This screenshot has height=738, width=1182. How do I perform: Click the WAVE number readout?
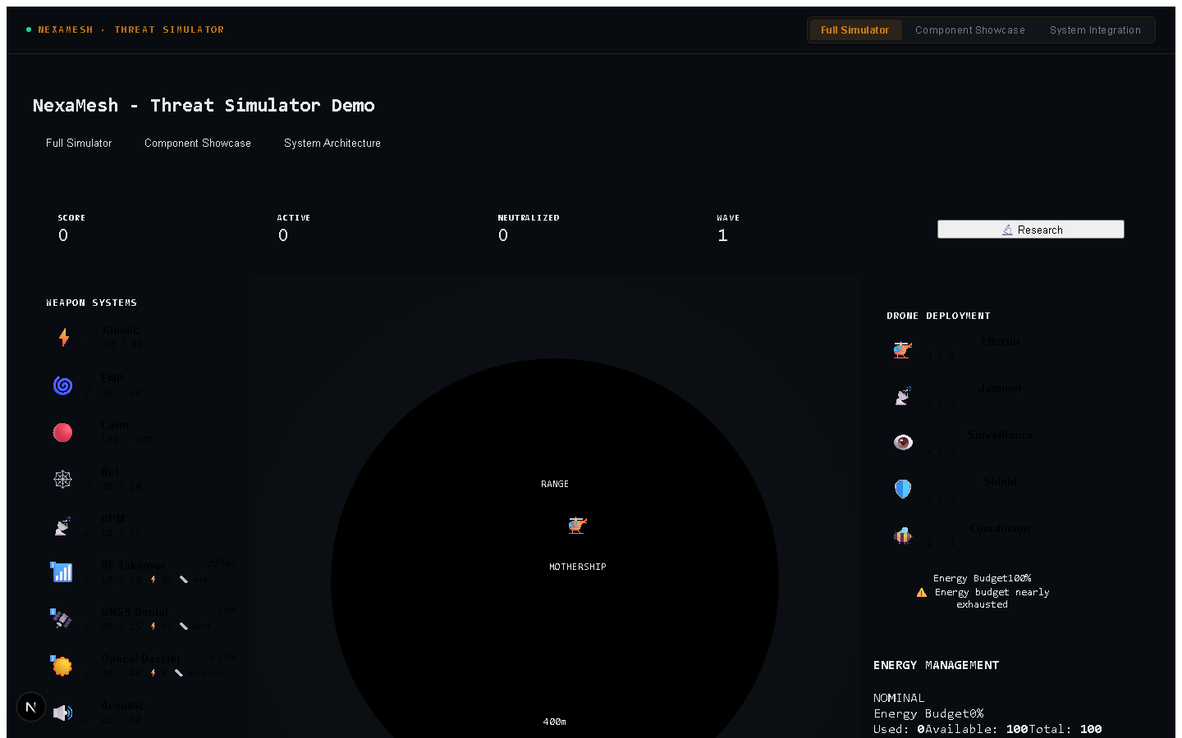(722, 235)
